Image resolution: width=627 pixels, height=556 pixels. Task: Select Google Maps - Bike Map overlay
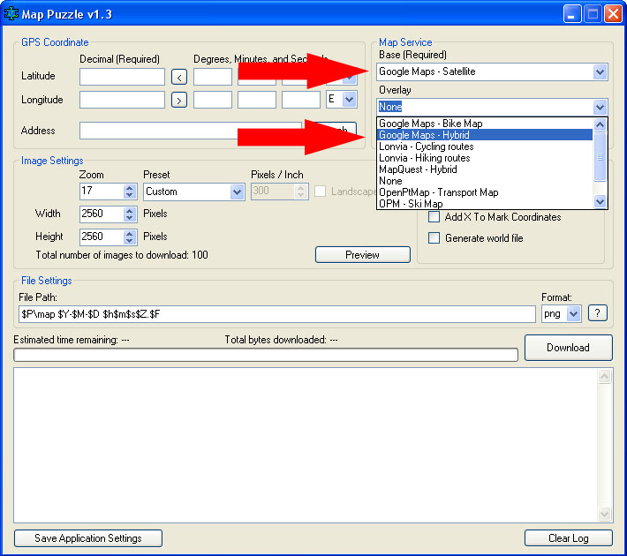(484, 124)
